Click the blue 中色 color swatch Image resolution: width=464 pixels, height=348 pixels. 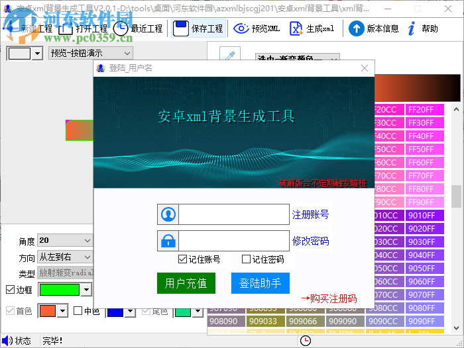[x=115, y=312]
